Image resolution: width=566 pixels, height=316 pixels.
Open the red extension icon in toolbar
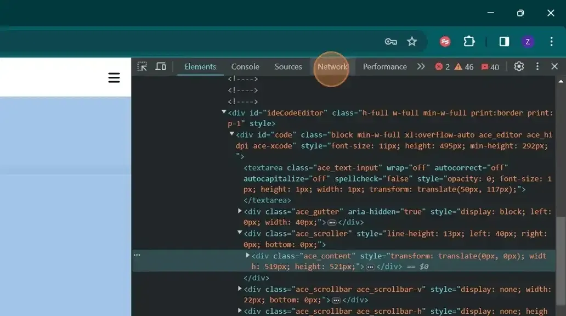(x=445, y=42)
